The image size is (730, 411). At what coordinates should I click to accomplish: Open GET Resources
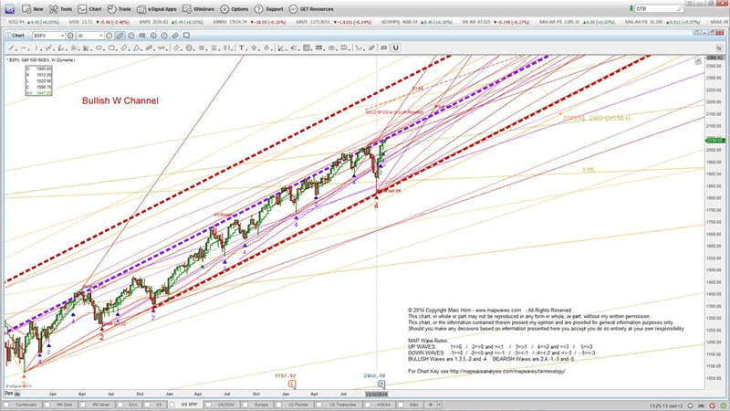(x=311, y=9)
